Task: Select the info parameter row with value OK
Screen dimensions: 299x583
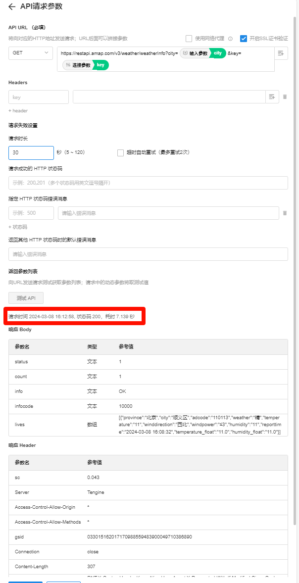Action: coord(148,391)
